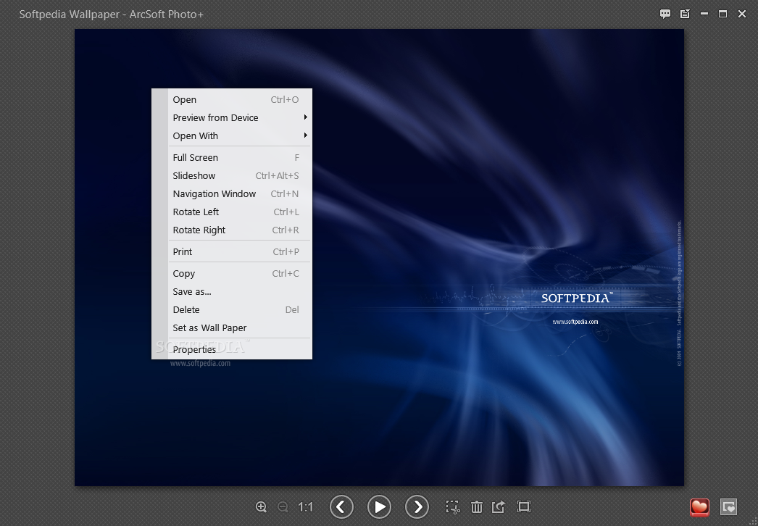Image resolution: width=758 pixels, height=526 pixels.
Task: Start slideshow with the play button
Action: 379,506
